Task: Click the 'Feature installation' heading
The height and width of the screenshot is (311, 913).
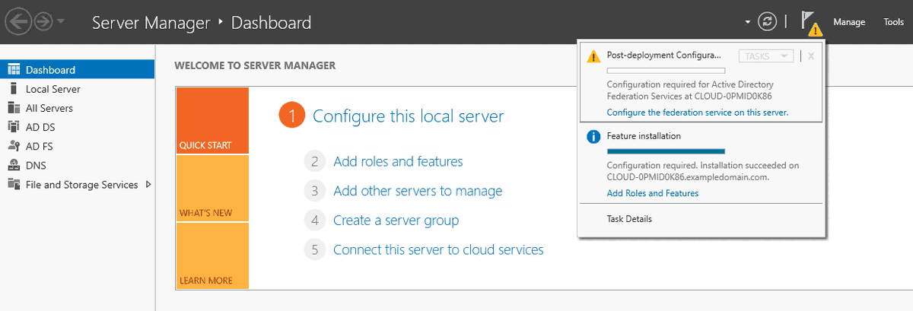Action: click(644, 136)
